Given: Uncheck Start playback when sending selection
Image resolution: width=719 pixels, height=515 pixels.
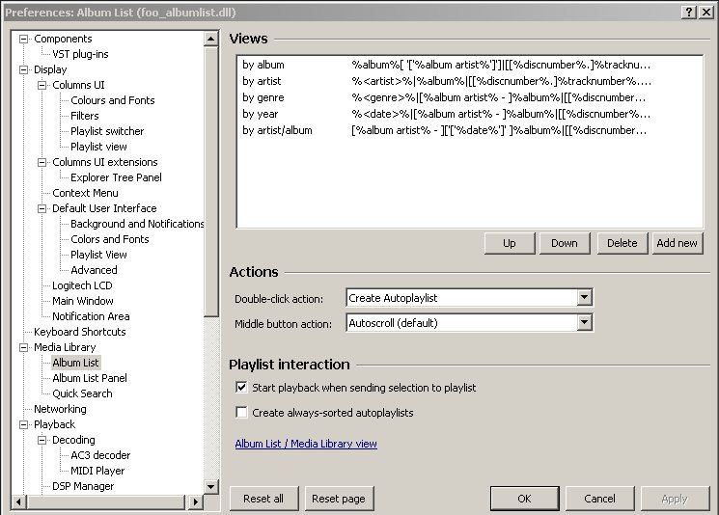Looking at the screenshot, I should pos(241,388).
